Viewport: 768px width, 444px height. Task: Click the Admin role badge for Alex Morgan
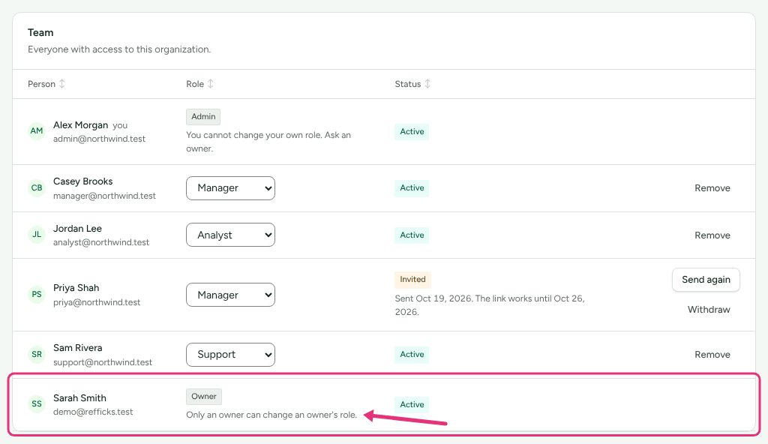point(203,117)
